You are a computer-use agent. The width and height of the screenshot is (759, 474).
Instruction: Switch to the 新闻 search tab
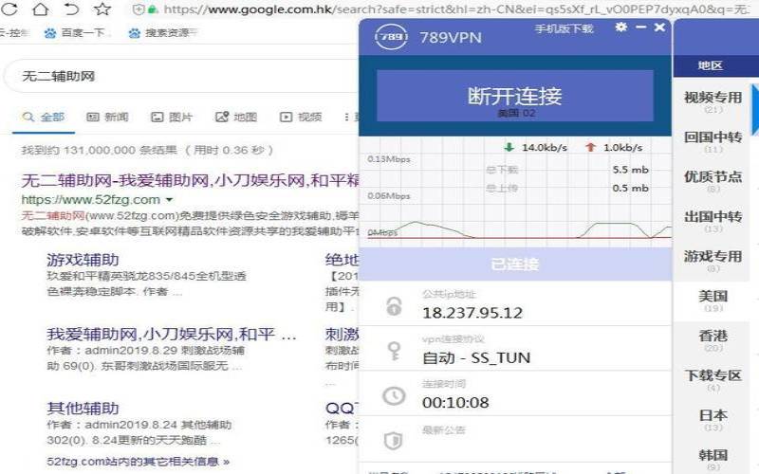coord(107,117)
